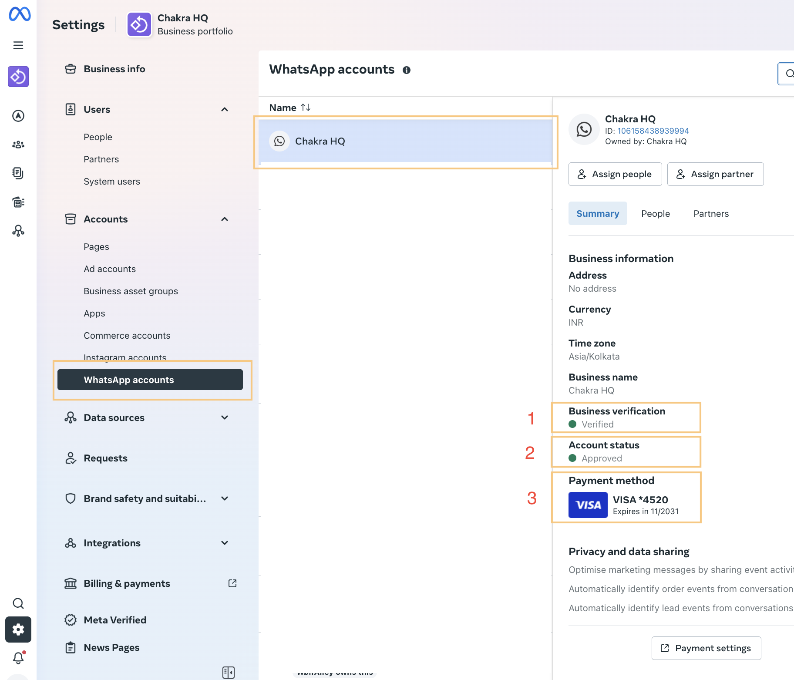Click the settings gear icon in left rail

(x=18, y=630)
